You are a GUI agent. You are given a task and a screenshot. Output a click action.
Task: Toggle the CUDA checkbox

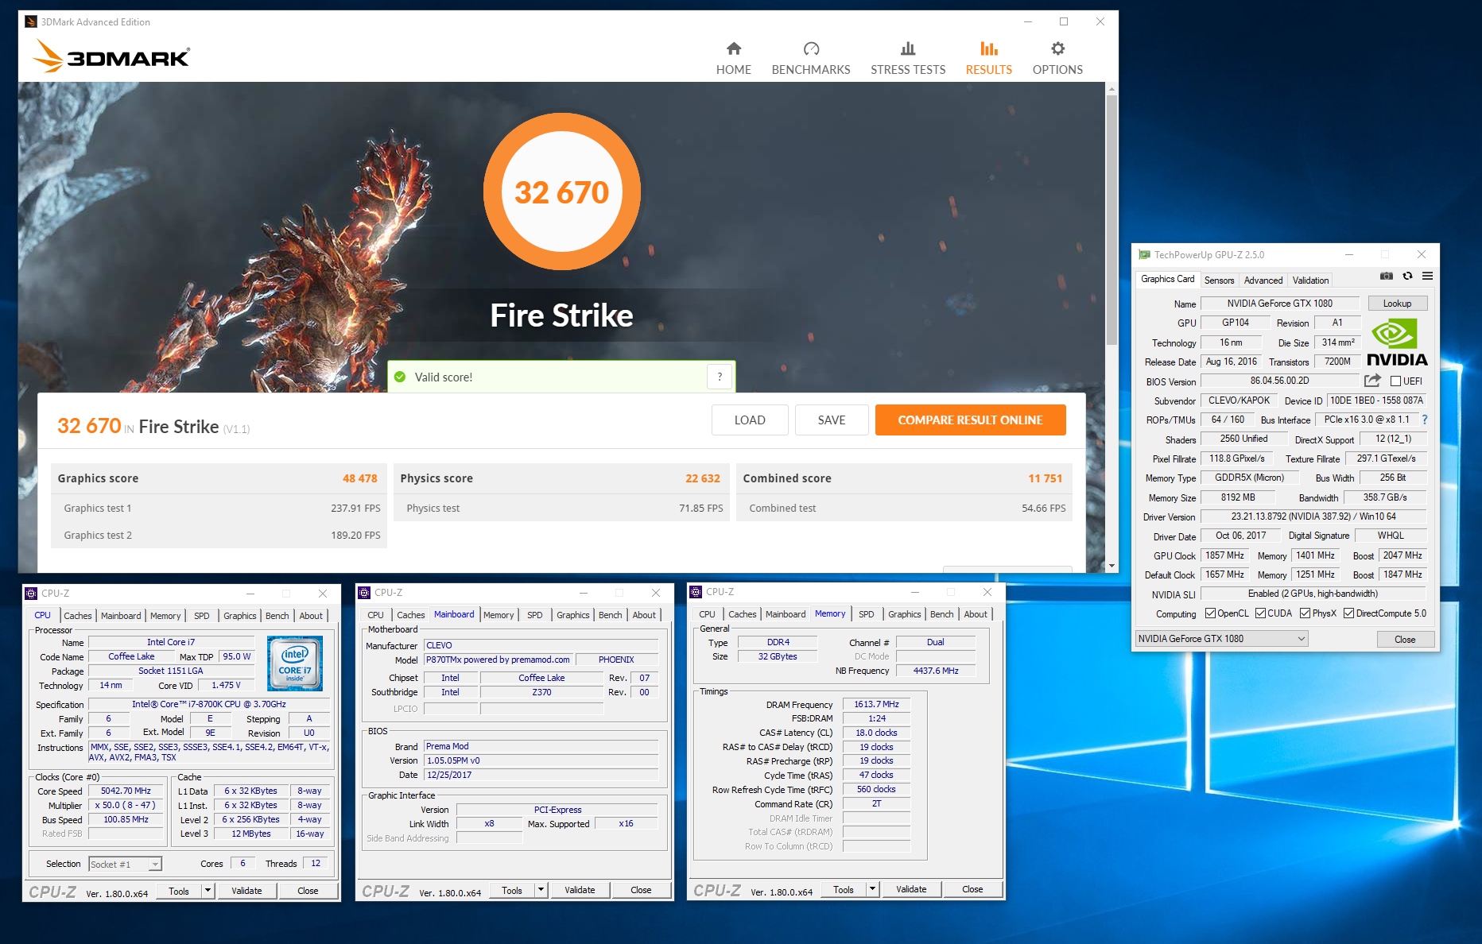pyautogui.click(x=1260, y=613)
